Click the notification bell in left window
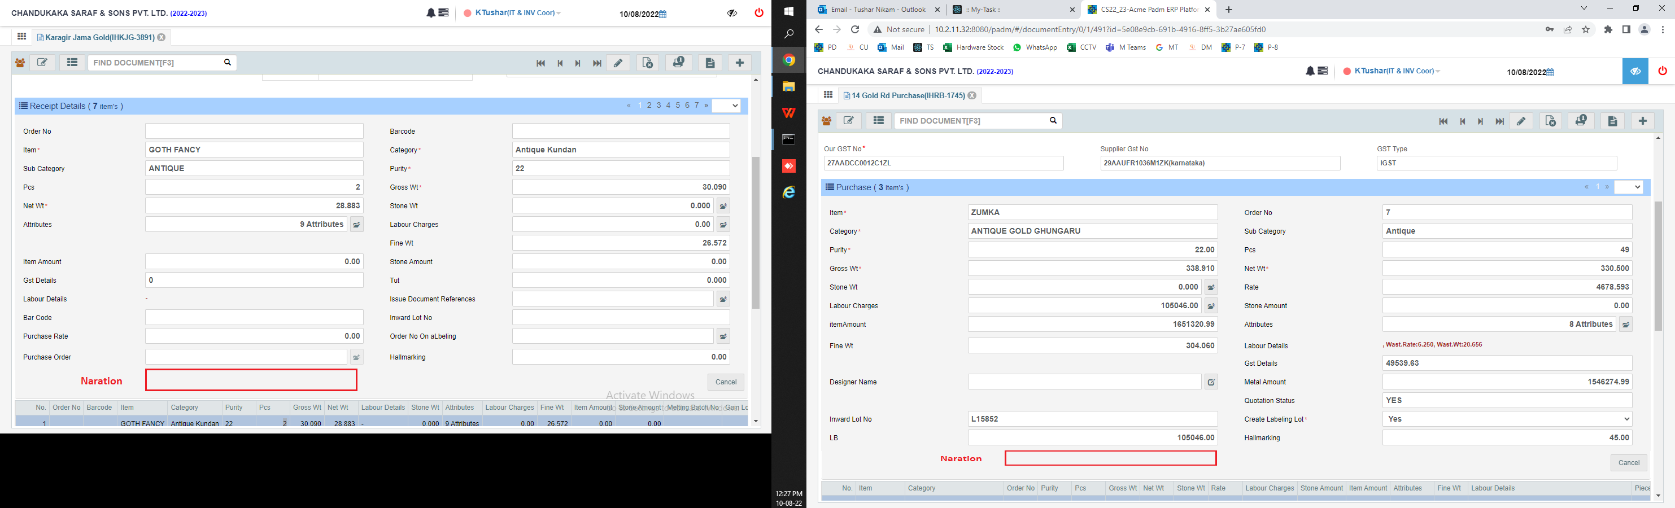 pos(430,13)
